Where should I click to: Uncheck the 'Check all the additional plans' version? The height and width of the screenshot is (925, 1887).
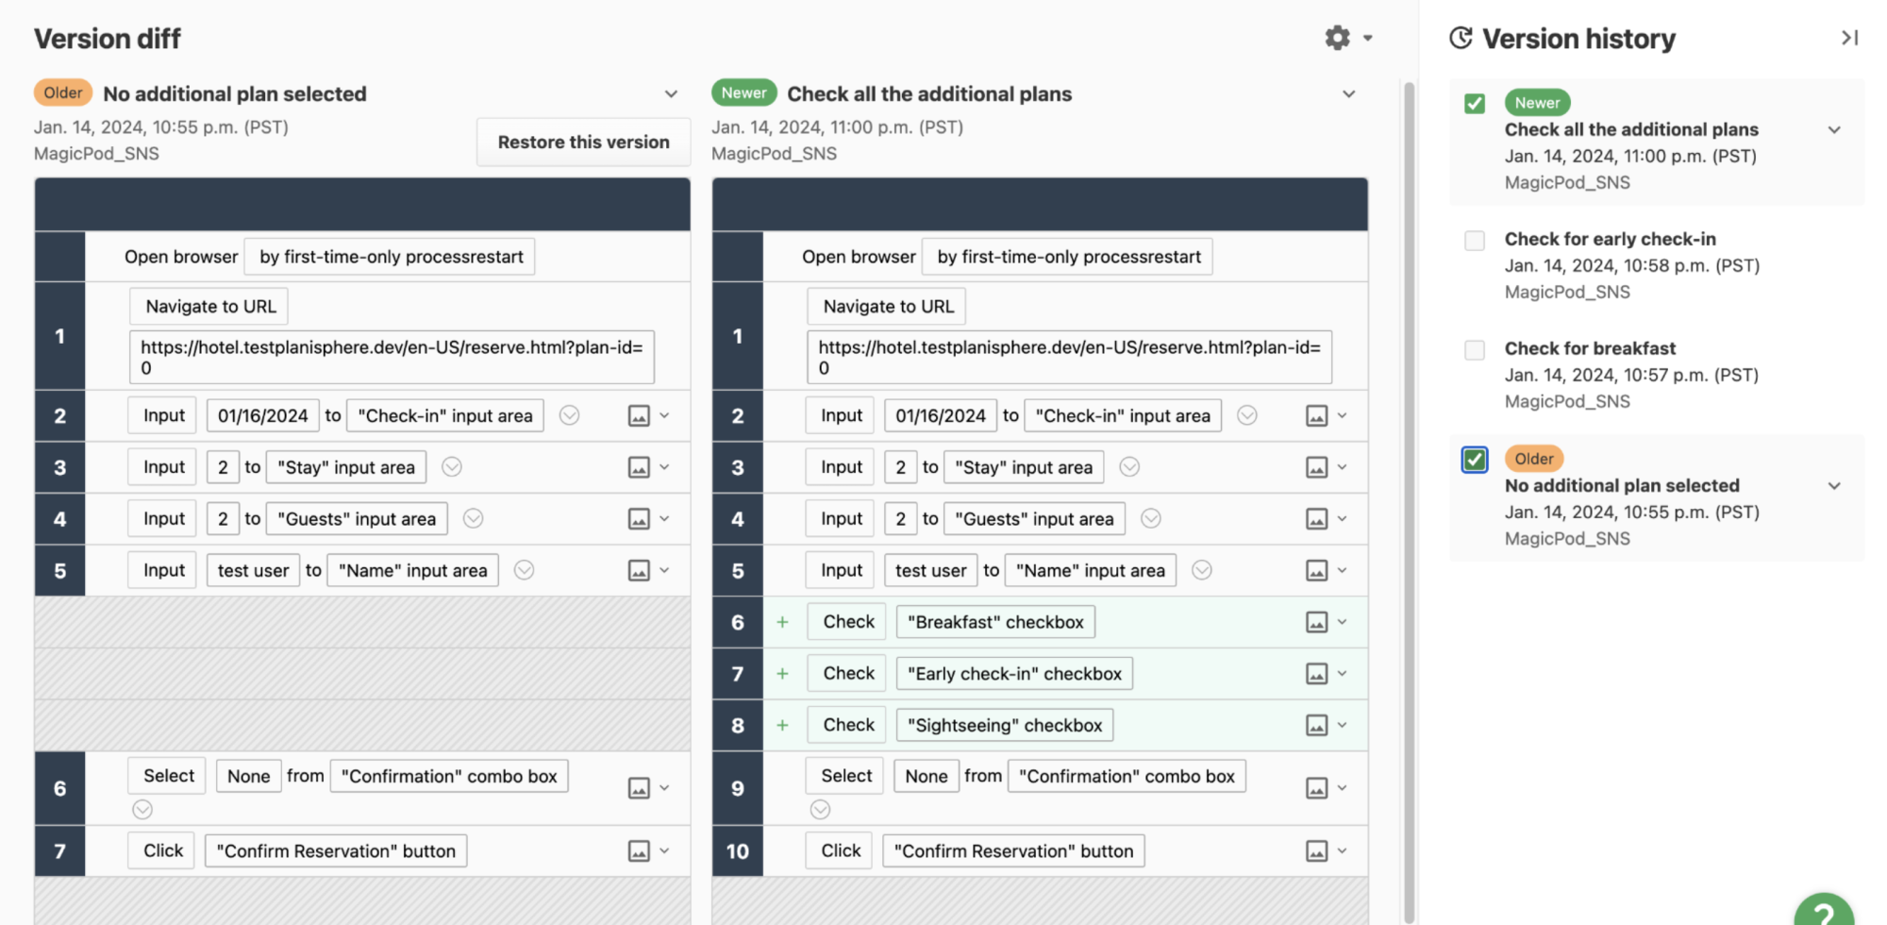(1475, 104)
